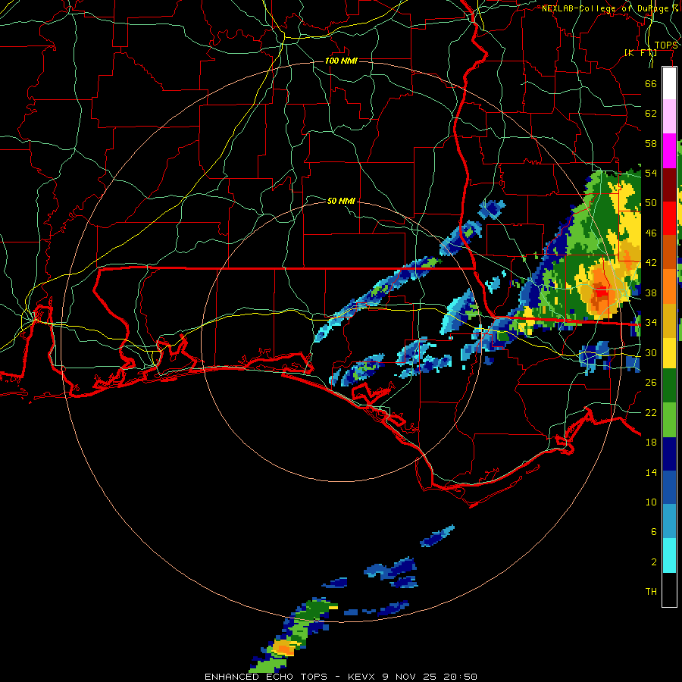Click the '100 NMI' range ring label
Image resolution: width=682 pixels, height=682 pixels.
click(341, 61)
